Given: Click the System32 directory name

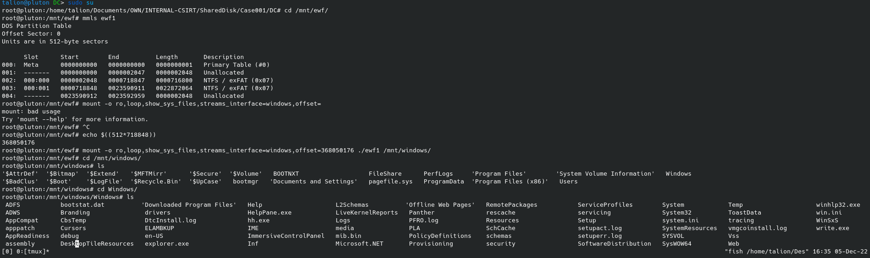Looking at the screenshot, I should [676, 213].
